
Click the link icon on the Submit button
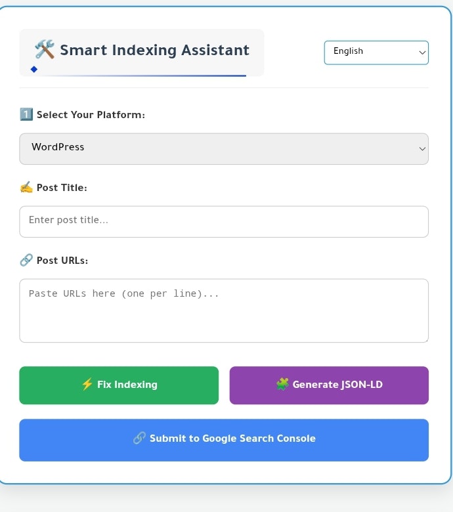tap(139, 438)
